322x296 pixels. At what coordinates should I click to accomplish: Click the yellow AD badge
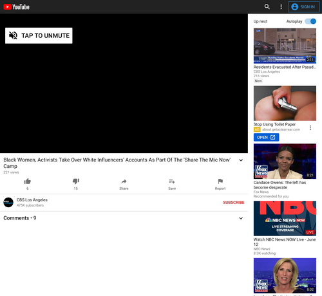257,129
